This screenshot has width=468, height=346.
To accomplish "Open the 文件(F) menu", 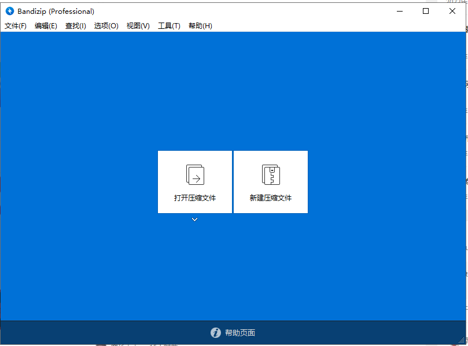I will [x=16, y=26].
